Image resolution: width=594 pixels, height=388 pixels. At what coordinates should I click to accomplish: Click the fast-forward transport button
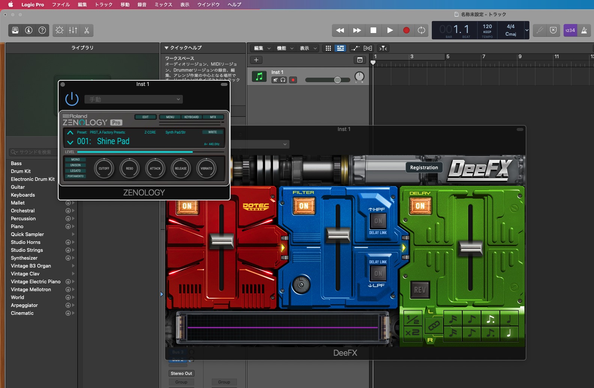(357, 30)
